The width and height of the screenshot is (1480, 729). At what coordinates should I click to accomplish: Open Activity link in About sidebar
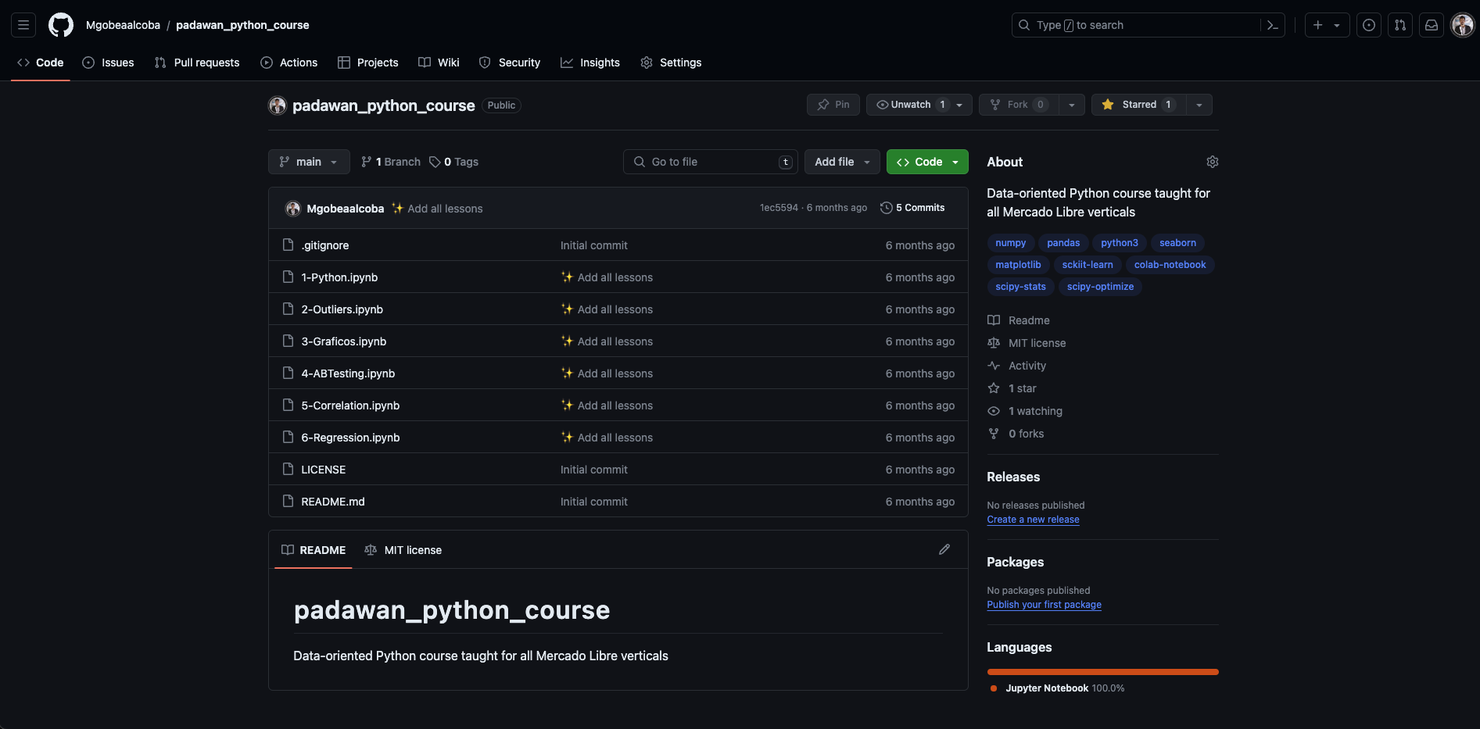pyautogui.click(x=1016, y=366)
